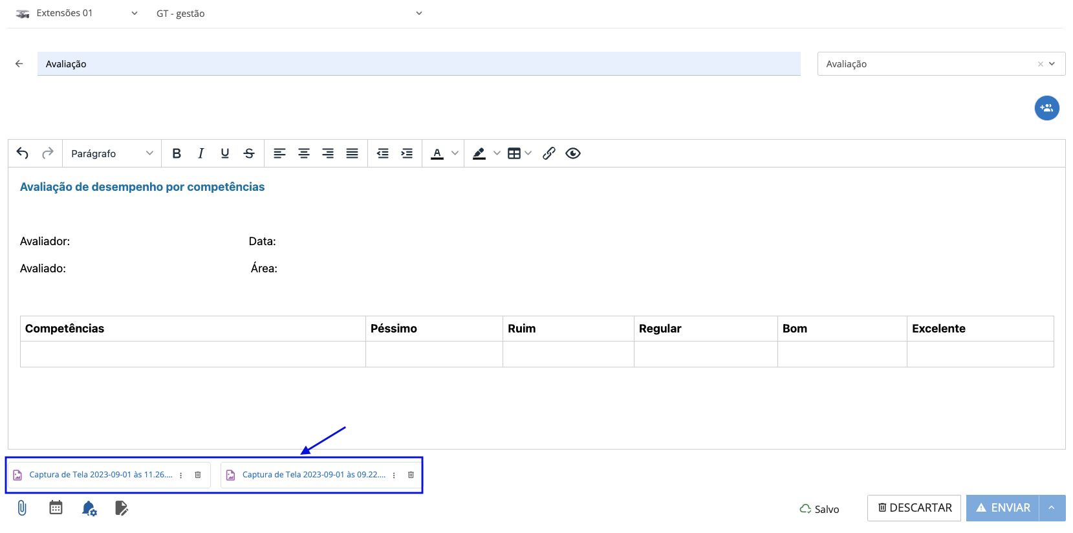Toggle italic formatting
The image size is (1073, 533).
pos(201,153)
